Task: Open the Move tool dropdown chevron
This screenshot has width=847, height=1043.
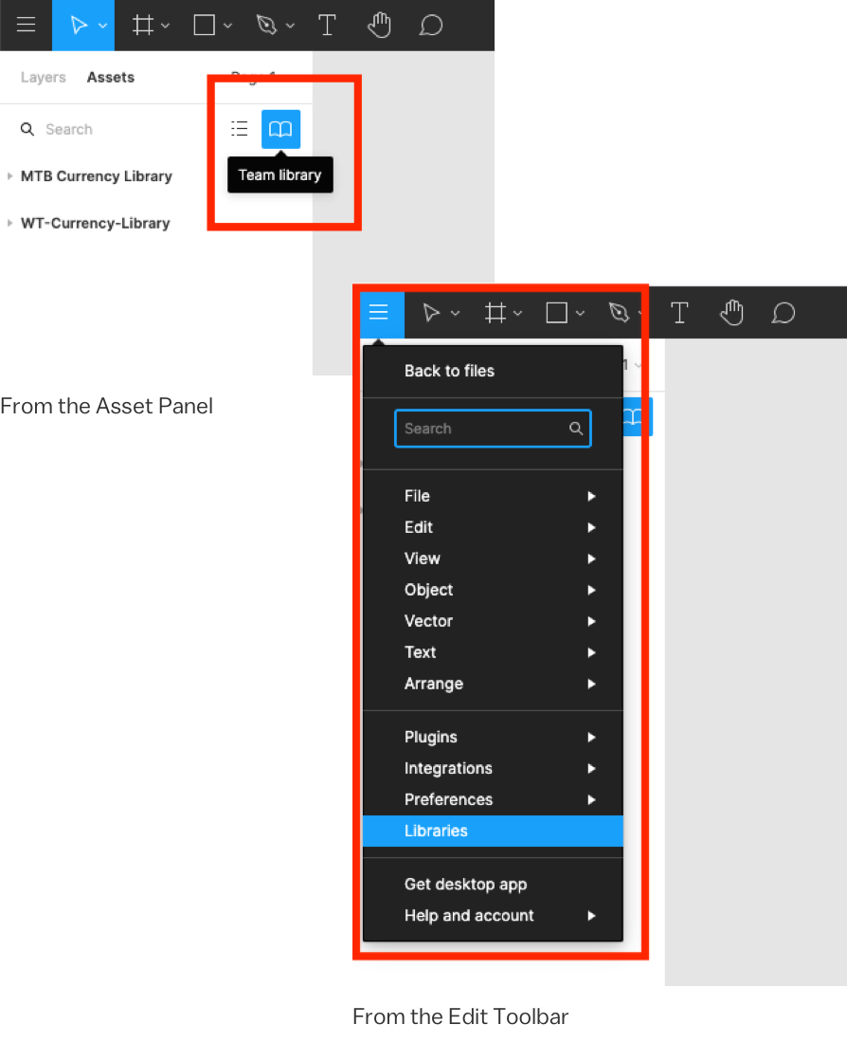Action: coord(101,25)
